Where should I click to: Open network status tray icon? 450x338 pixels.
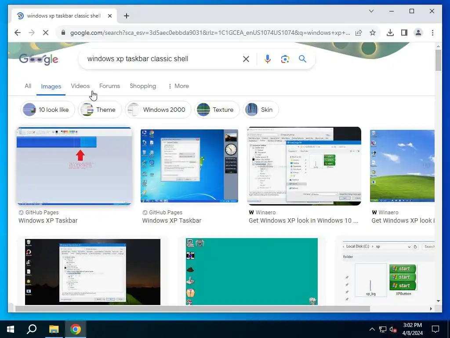click(x=383, y=329)
